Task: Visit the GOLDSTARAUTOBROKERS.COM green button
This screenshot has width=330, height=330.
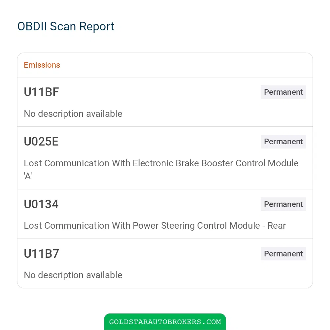Action: point(165,321)
